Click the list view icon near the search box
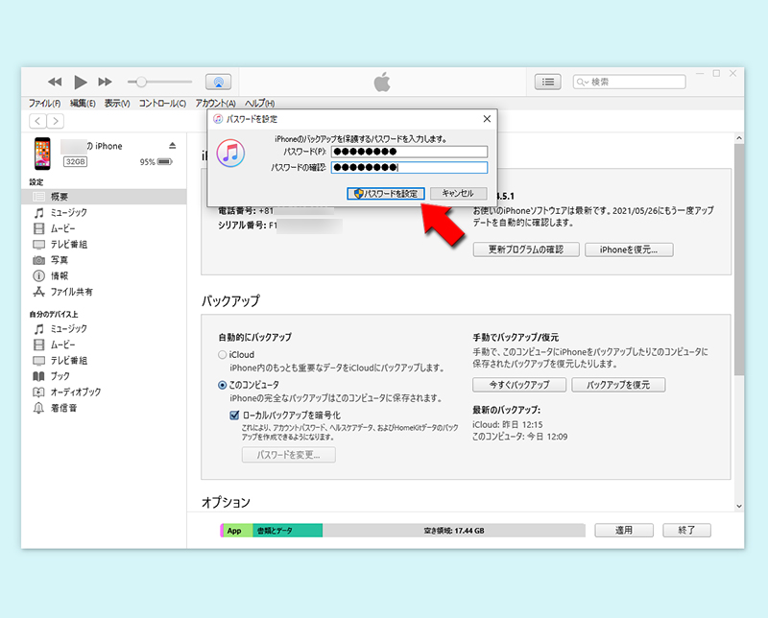Screen dimensions: 768x618 [x=547, y=82]
